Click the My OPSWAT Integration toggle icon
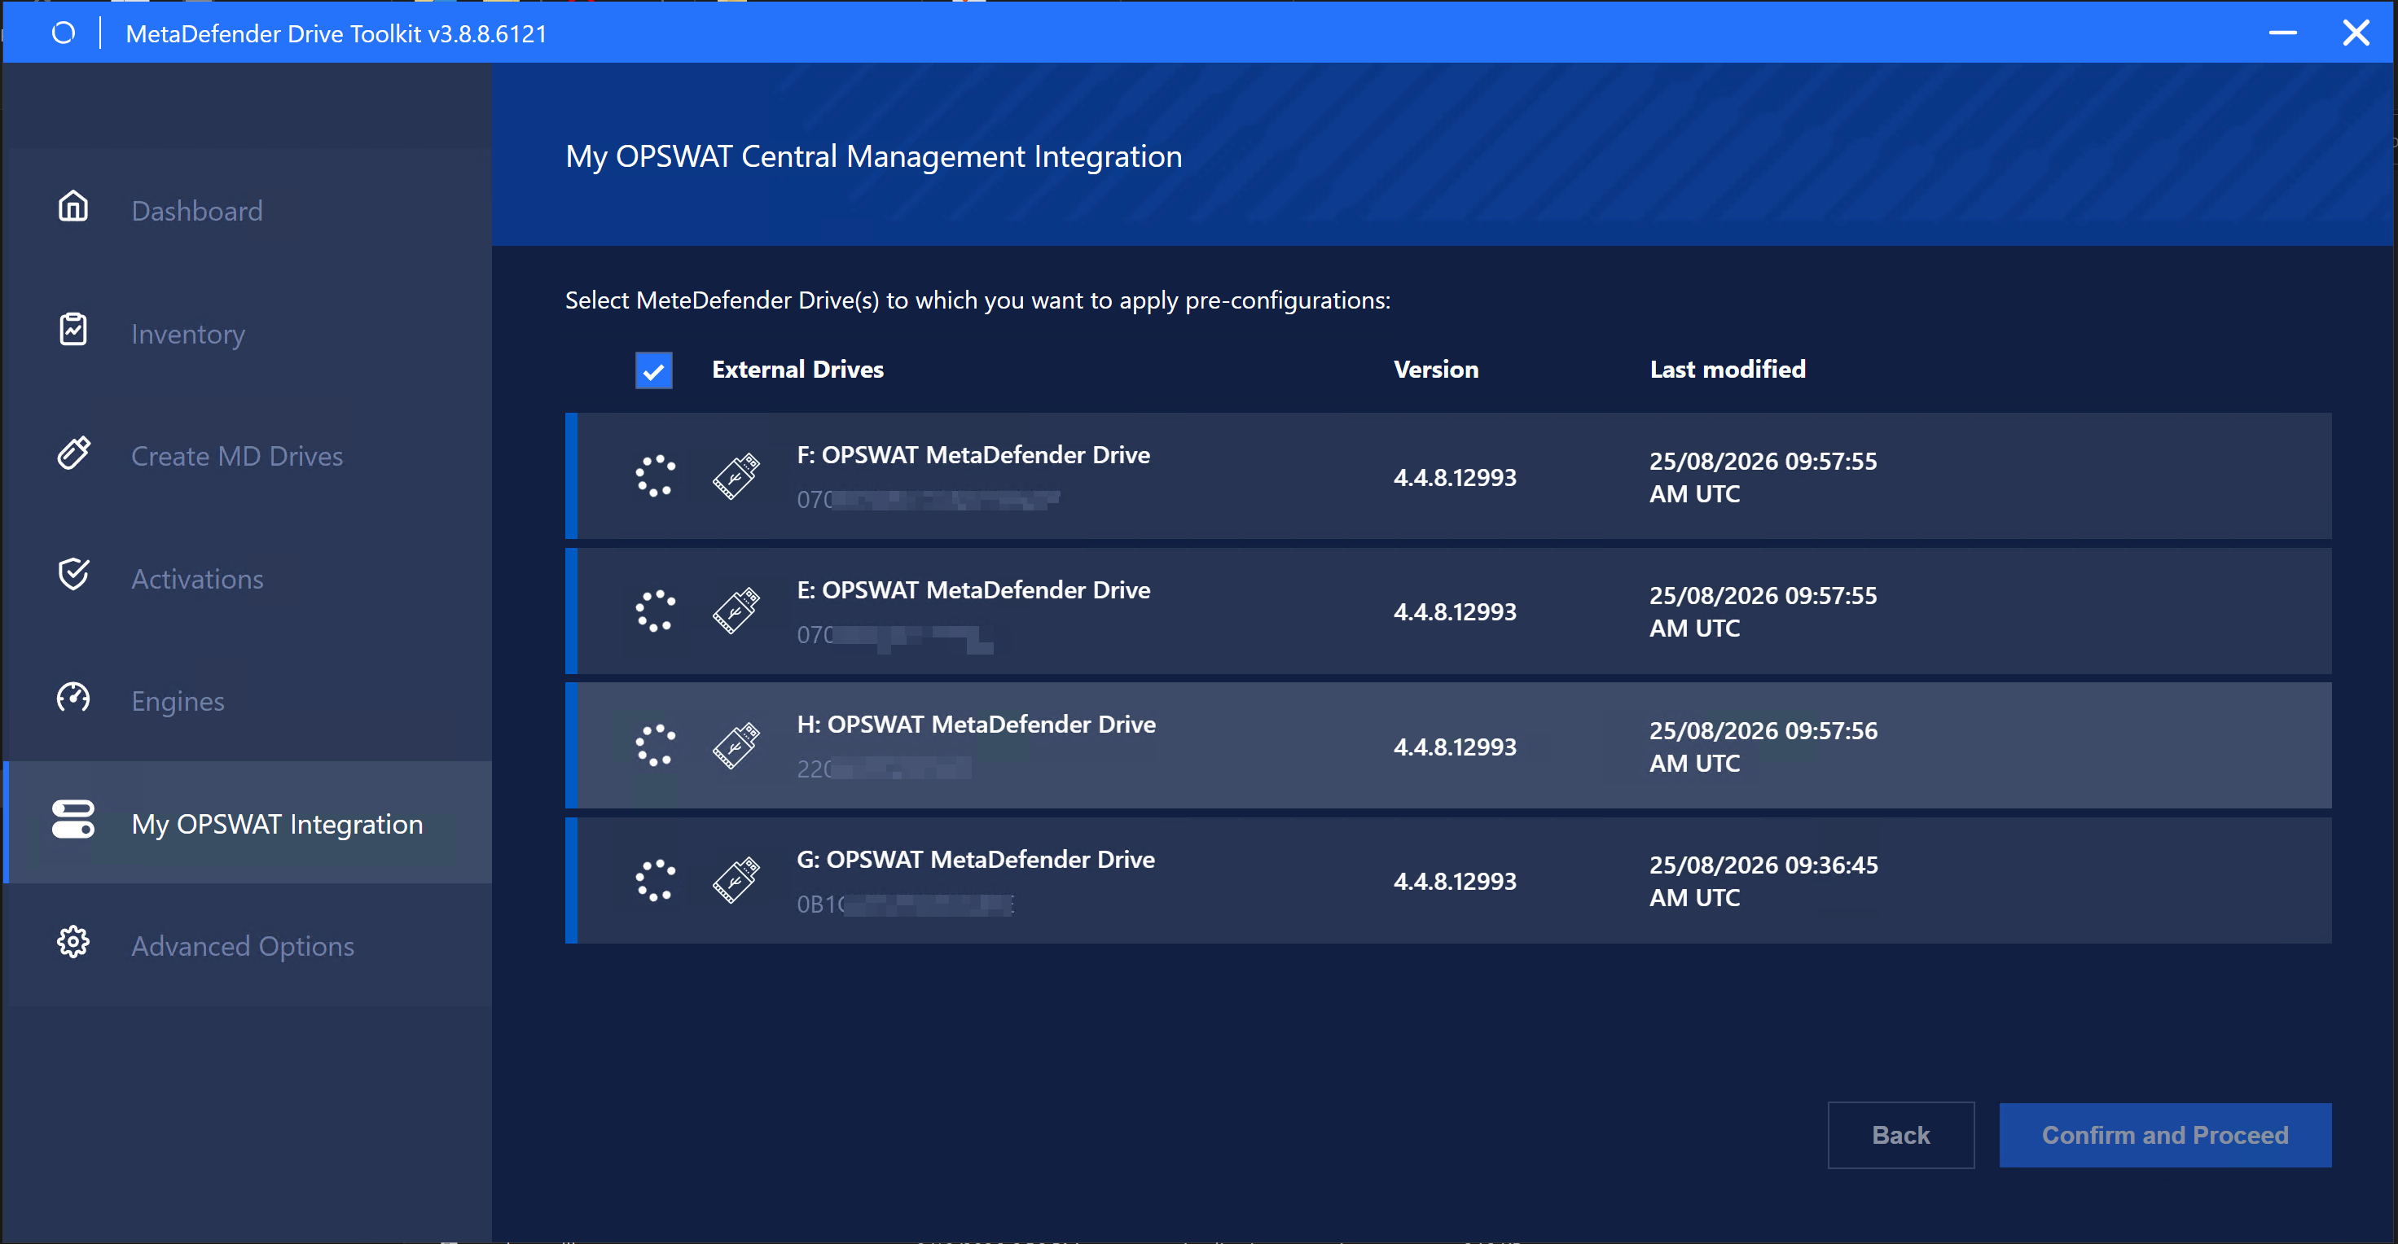Viewport: 2398px width, 1244px height. [x=73, y=820]
